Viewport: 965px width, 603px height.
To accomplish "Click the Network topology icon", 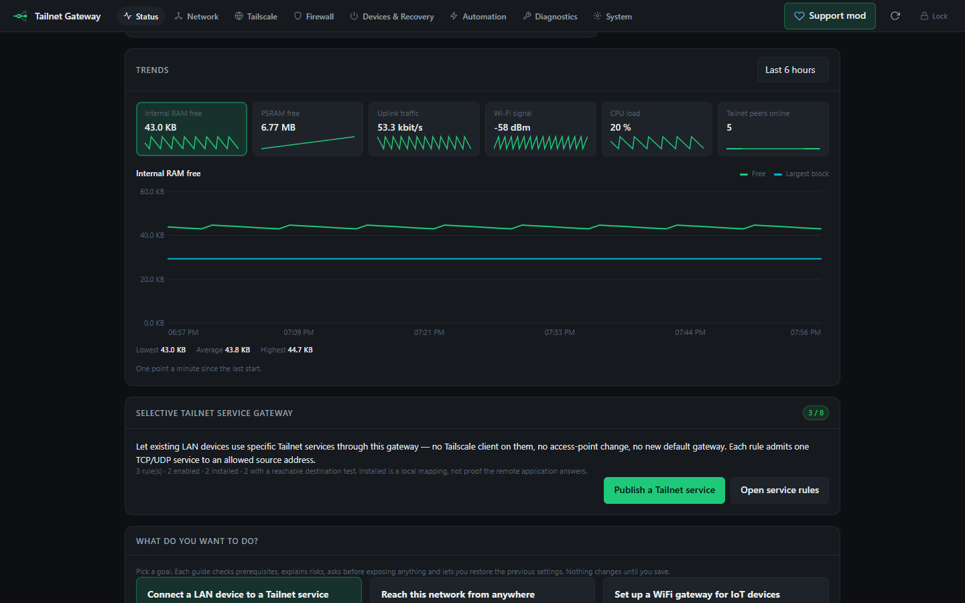I will pos(179,16).
